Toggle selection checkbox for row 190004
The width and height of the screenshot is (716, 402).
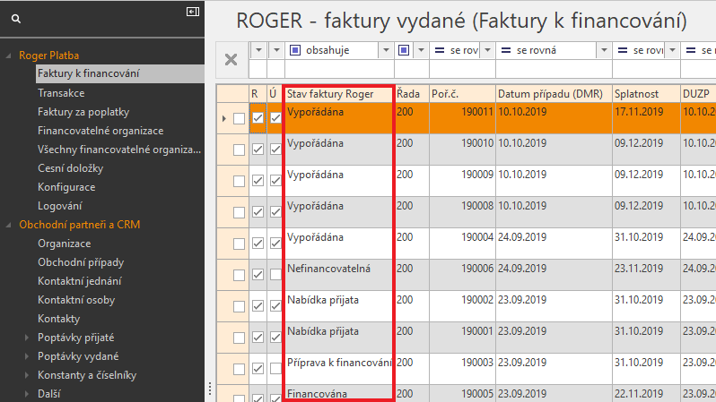pyautogui.click(x=239, y=244)
